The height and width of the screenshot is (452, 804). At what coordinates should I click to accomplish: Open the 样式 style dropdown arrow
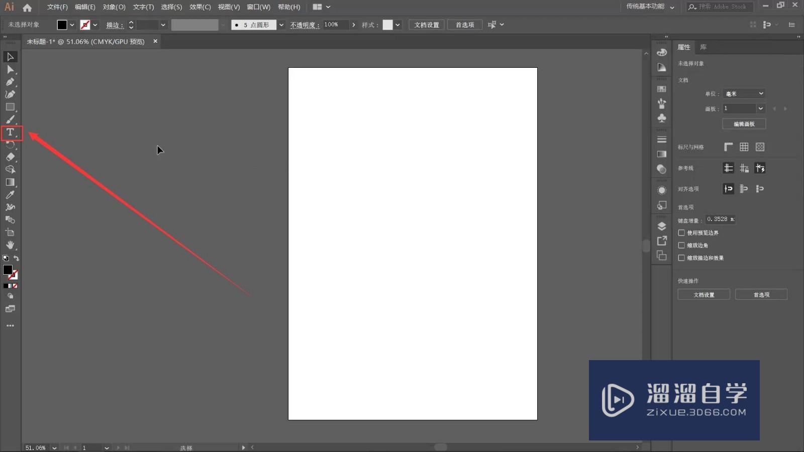(x=397, y=25)
